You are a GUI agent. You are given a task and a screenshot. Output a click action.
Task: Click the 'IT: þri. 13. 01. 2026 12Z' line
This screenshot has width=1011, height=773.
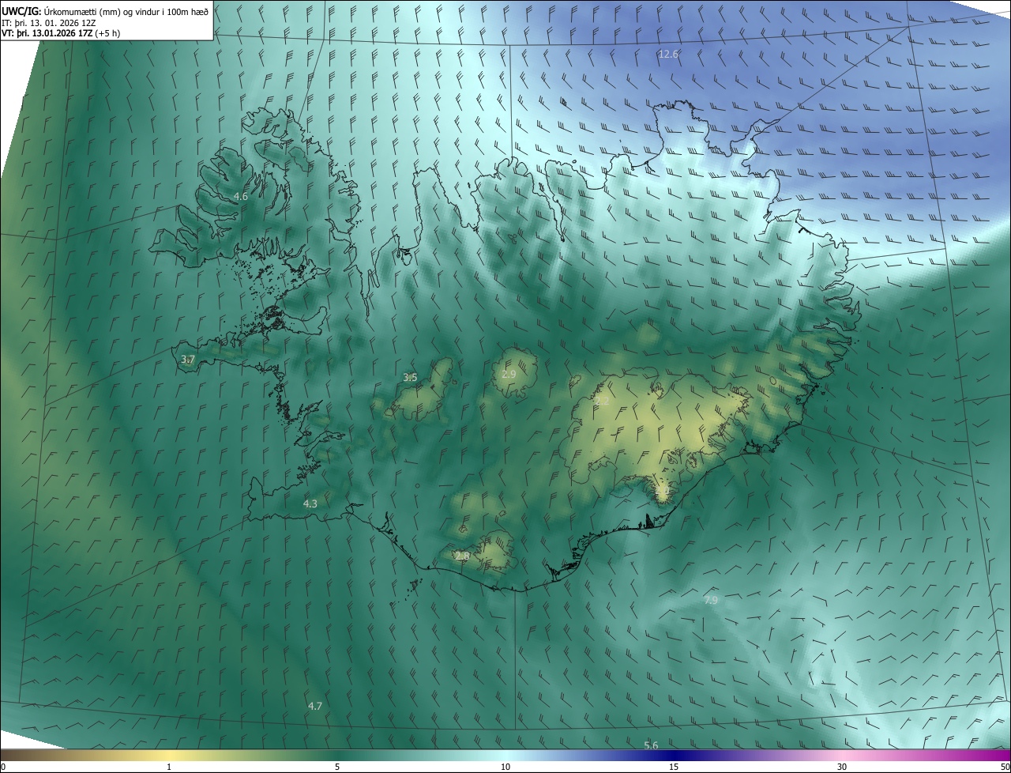49,23
